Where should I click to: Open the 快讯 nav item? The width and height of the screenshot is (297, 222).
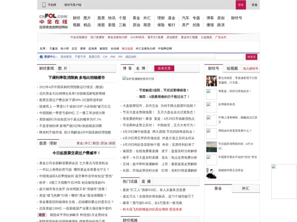[x=112, y=18]
